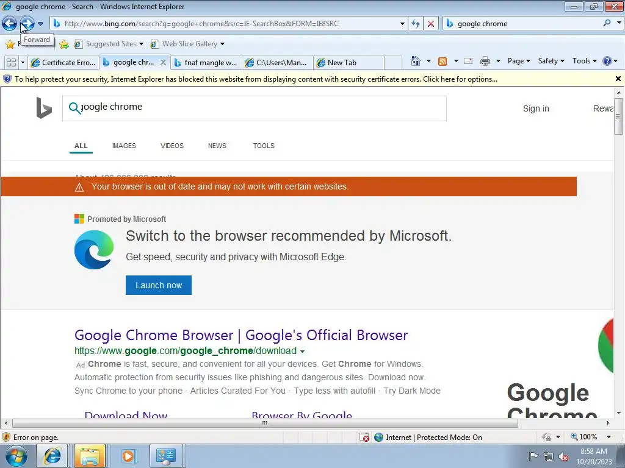Click the Back navigation arrow

(x=9, y=24)
